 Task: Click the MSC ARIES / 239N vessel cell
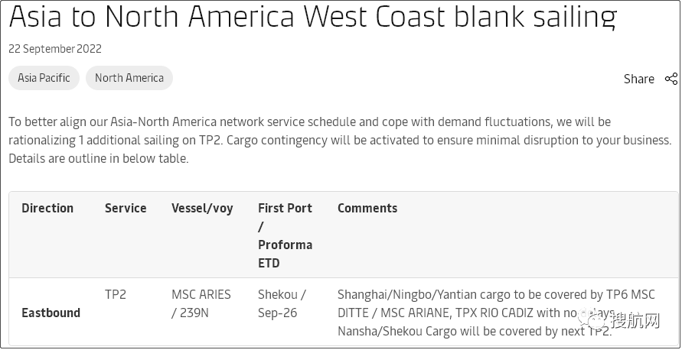tap(201, 303)
